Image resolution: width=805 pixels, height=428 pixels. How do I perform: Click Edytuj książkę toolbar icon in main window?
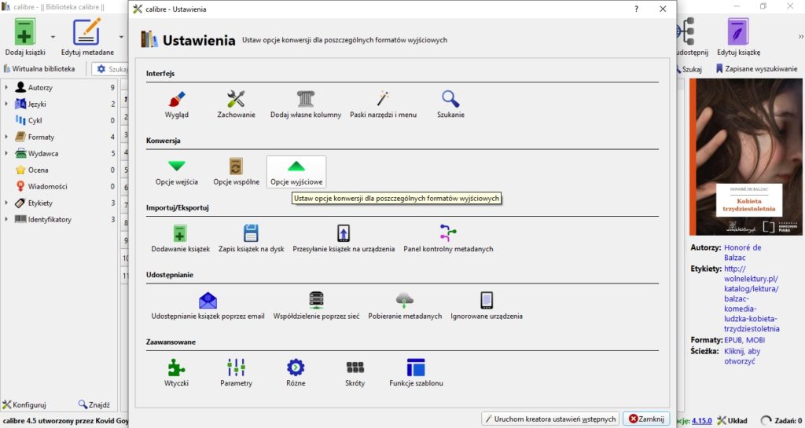tap(738, 37)
